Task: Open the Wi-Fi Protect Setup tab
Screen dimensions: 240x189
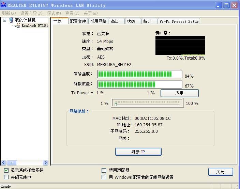Action: [x=179, y=21]
